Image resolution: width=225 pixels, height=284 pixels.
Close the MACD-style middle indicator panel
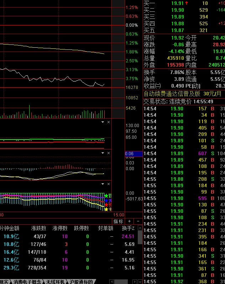tap(109, 153)
